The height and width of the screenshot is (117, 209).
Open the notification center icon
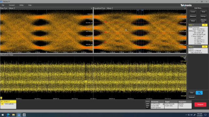tap(205, 115)
